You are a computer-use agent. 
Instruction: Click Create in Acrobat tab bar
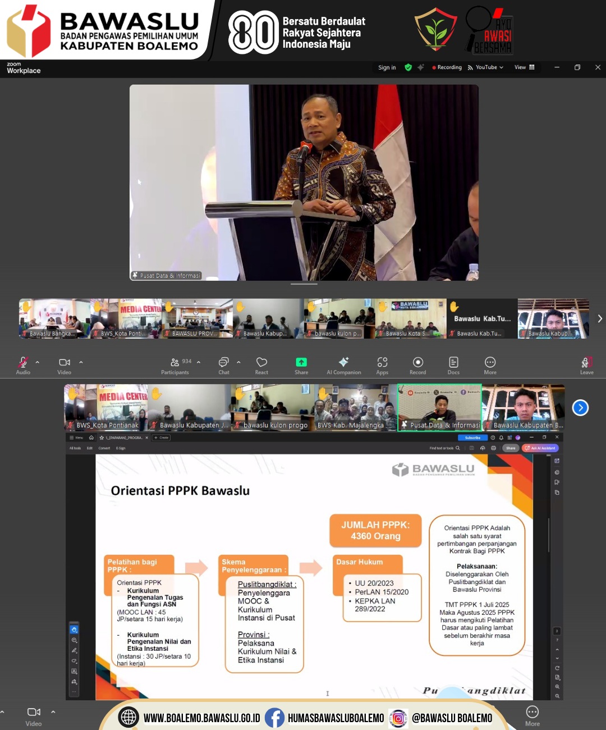coord(162,437)
